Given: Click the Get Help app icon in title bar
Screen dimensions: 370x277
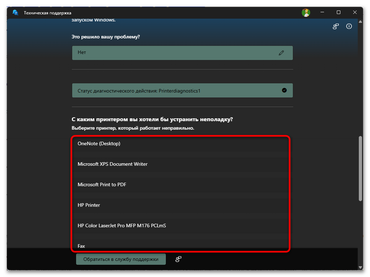Looking at the screenshot, I should point(15,12).
